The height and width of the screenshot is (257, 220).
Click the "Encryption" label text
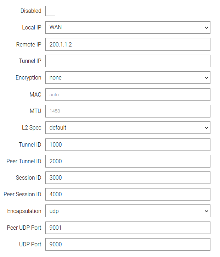click(28, 77)
